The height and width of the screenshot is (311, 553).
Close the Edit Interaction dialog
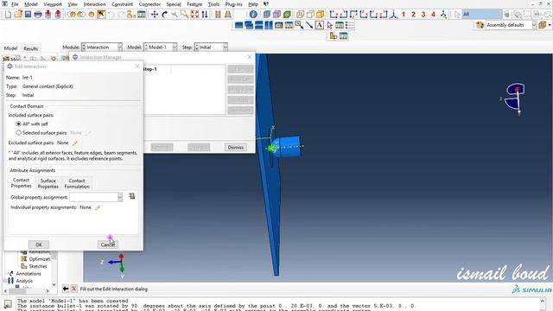click(137, 67)
